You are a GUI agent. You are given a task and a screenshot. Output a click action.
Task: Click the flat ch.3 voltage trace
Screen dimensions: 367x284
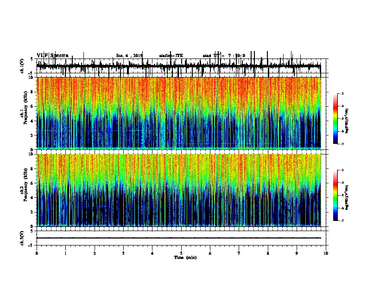click(178, 238)
